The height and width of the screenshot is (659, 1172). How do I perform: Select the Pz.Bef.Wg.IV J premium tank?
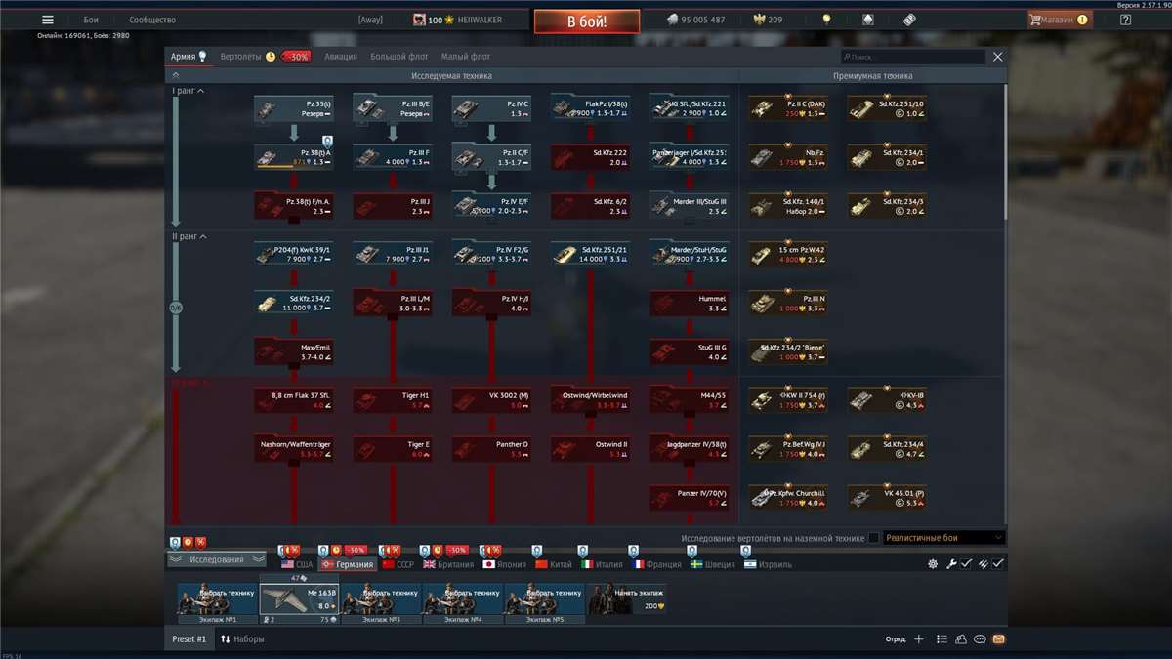[x=788, y=449]
